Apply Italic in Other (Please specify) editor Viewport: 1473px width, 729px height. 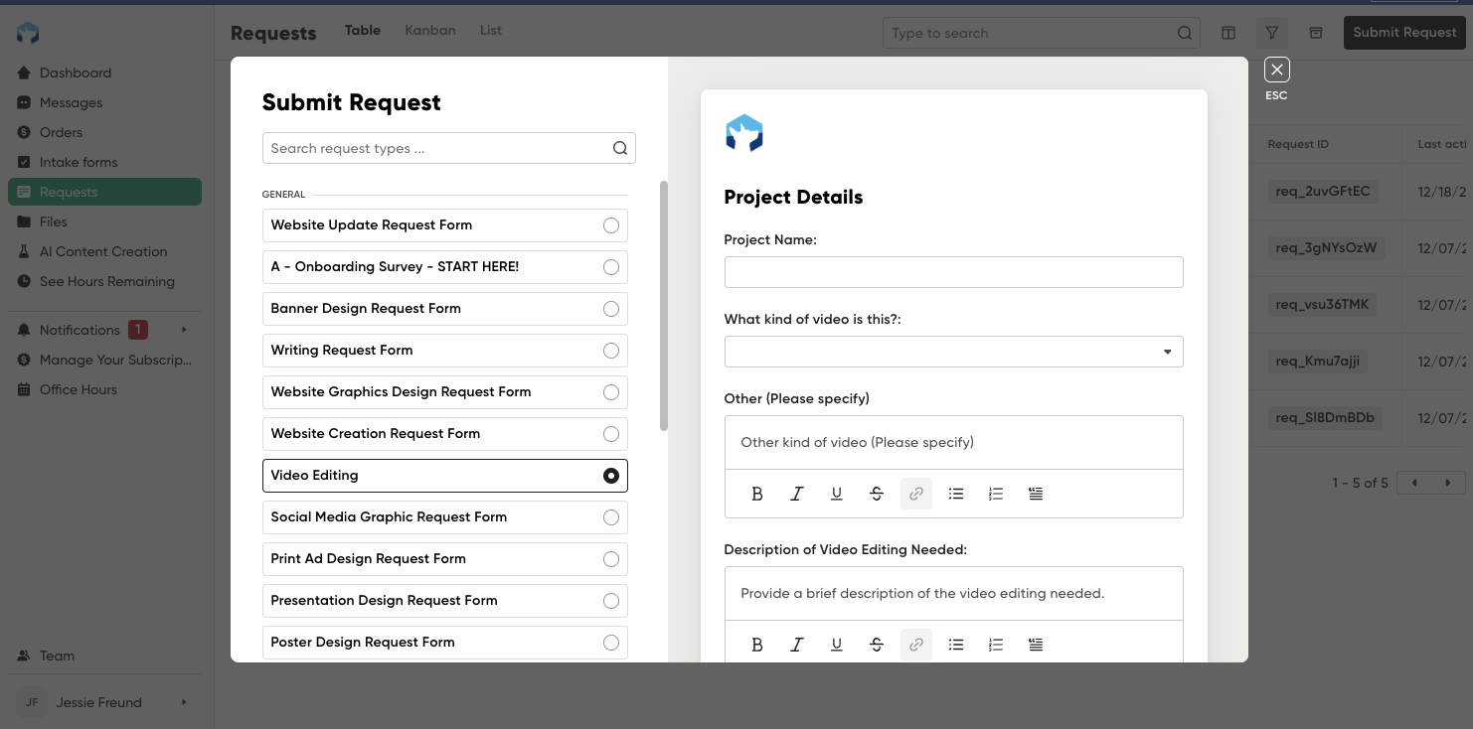[x=797, y=494]
